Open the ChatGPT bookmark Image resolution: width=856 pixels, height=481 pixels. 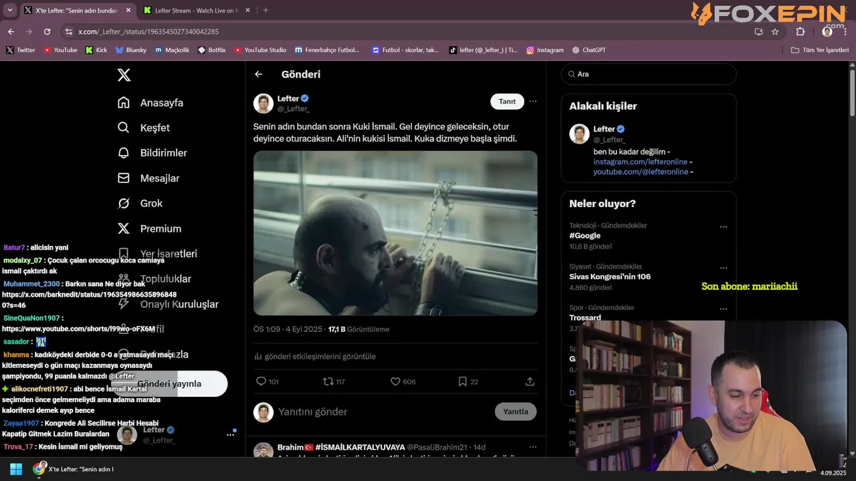tap(588, 50)
